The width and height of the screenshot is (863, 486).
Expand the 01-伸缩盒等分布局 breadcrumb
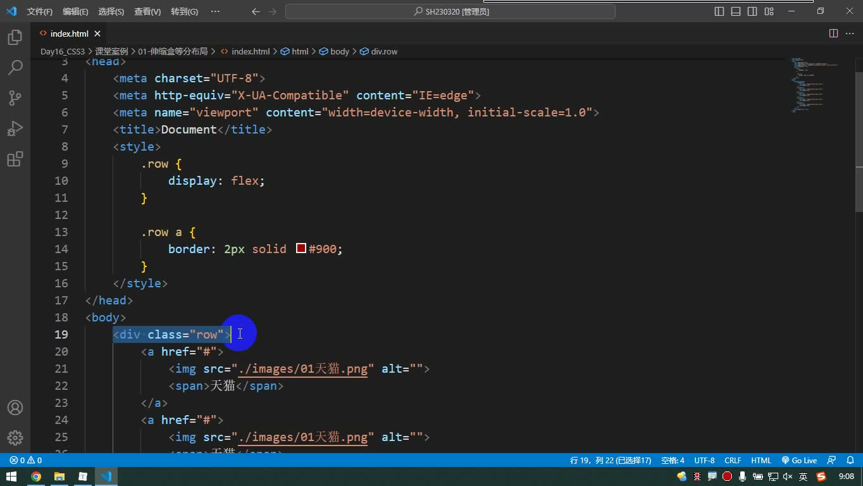(173, 51)
